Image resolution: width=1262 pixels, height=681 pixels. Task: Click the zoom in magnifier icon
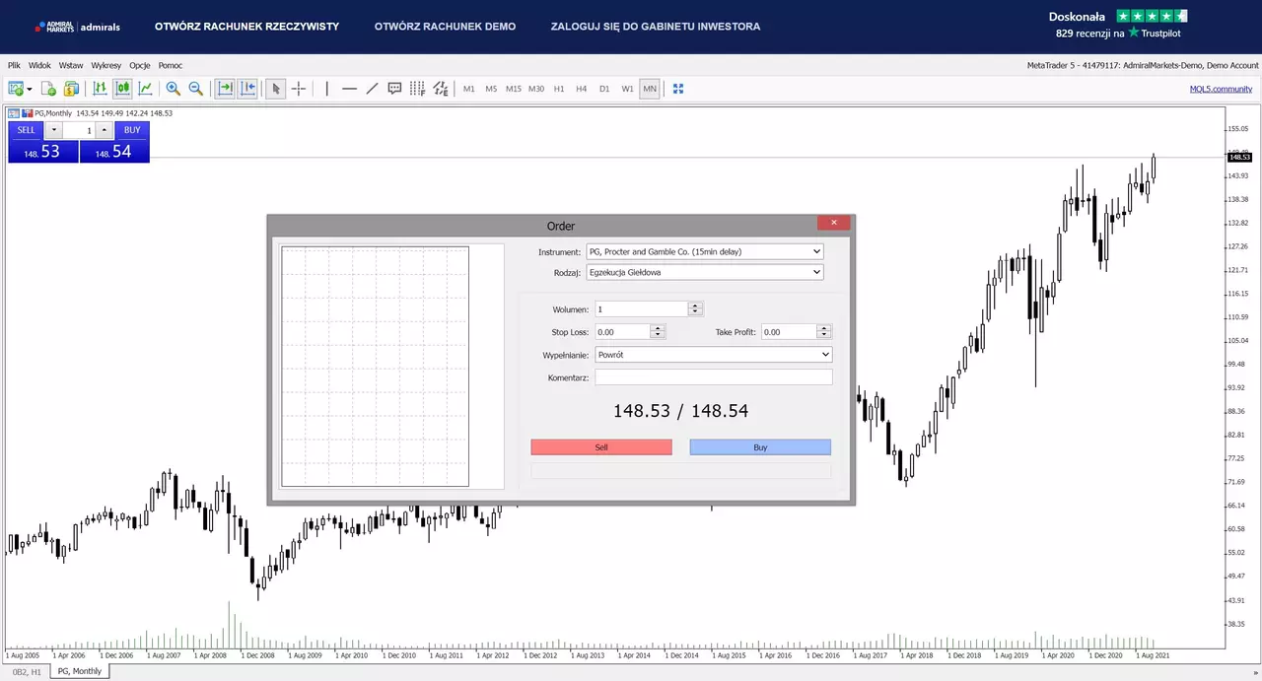(x=174, y=89)
